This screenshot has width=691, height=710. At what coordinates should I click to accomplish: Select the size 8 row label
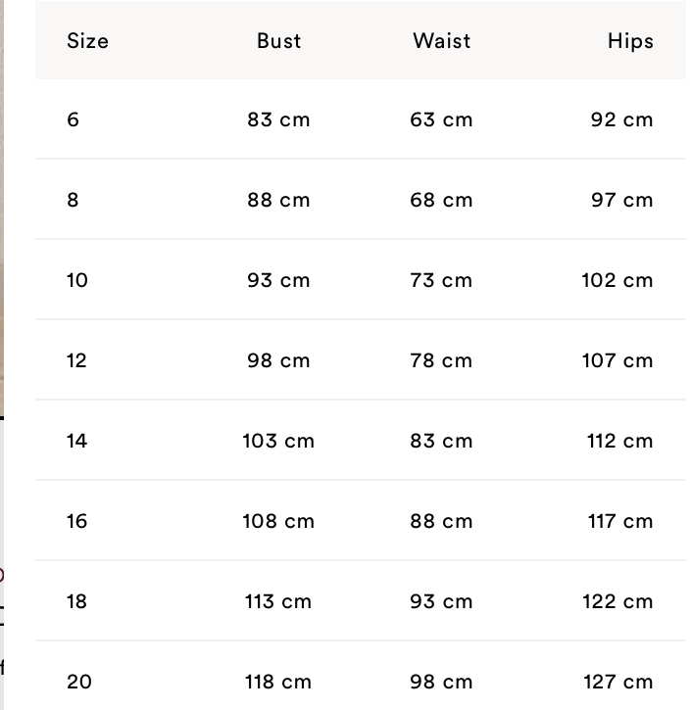pos(73,200)
